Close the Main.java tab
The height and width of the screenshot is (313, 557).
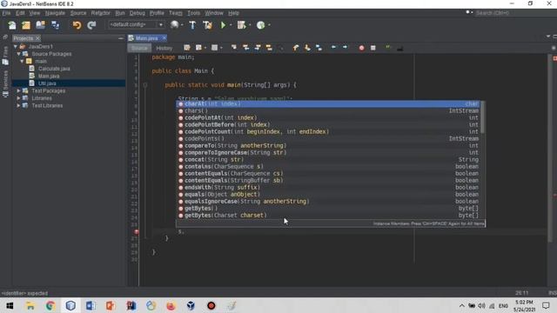tap(164, 38)
